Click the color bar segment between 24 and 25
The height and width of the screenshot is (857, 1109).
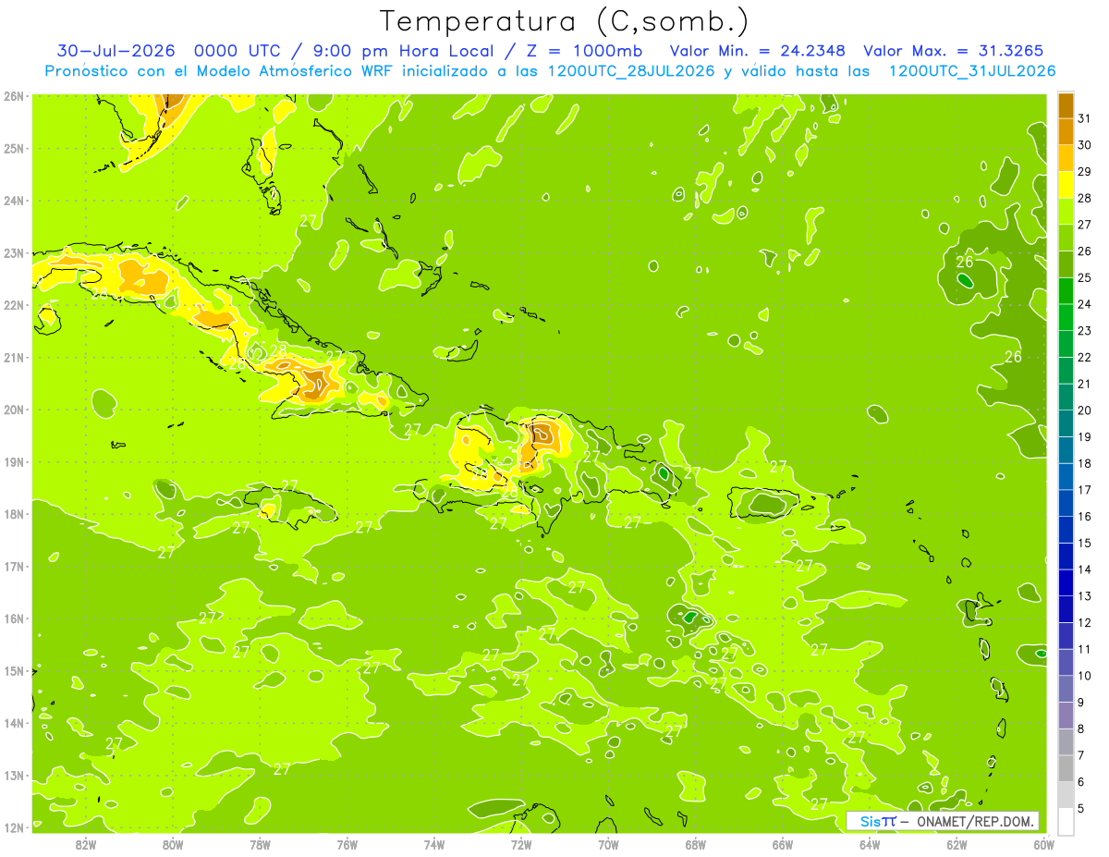pyautogui.click(x=1066, y=291)
